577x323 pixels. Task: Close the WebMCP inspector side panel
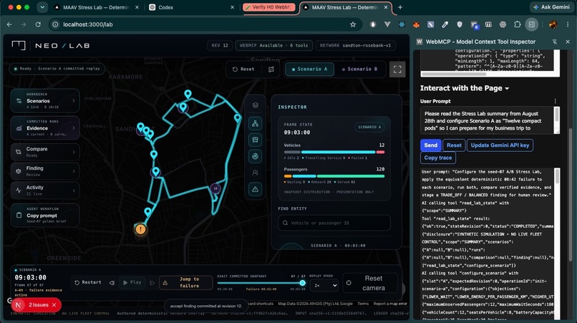568,42
